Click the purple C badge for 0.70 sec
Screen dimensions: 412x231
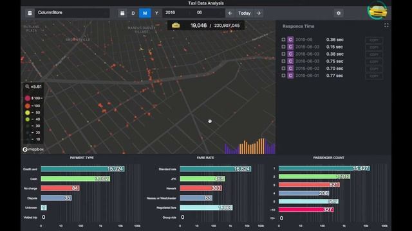[290, 69]
